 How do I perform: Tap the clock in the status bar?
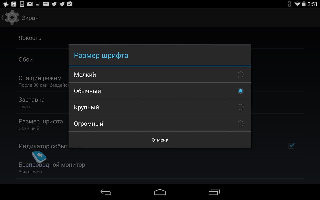point(312,4)
